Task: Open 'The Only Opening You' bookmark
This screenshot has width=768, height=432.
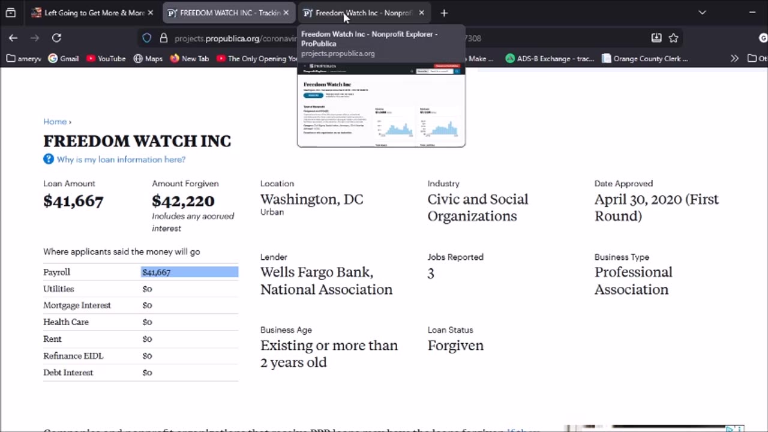Action: coord(257,59)
